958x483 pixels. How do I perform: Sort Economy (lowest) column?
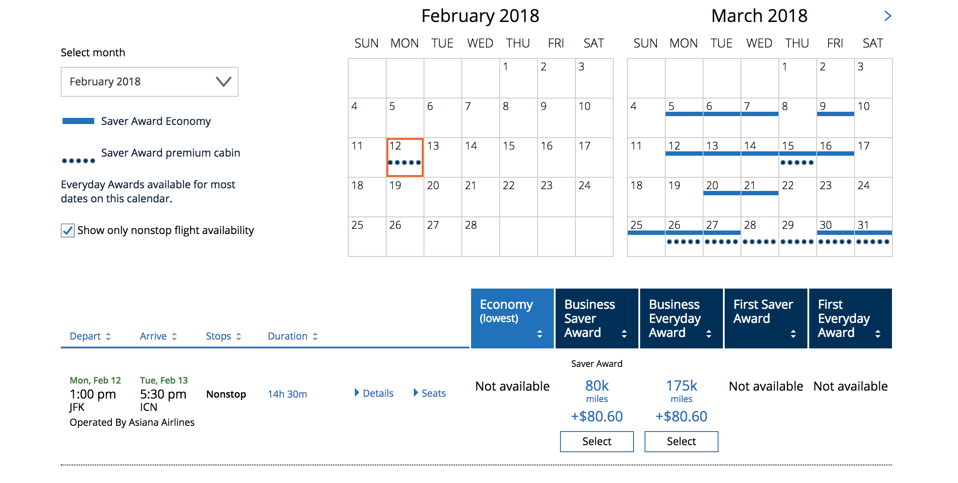click(x=540, y=334)
